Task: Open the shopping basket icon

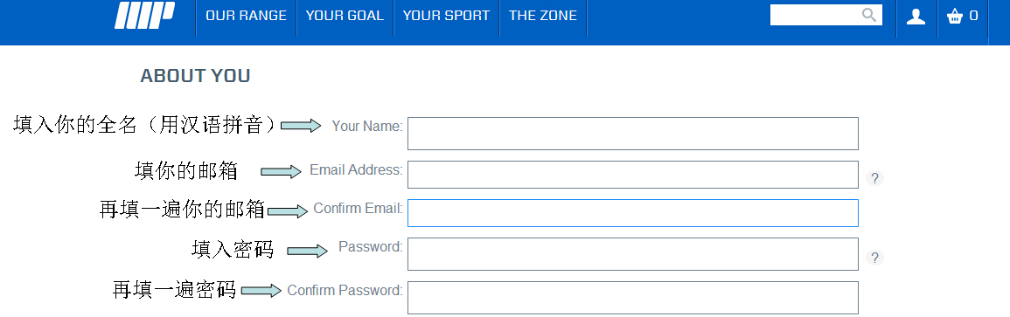Action: 955,16
